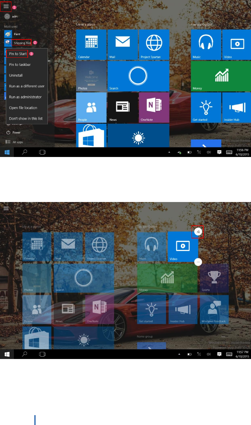Open the News tile in upper screenshot

click(x=123, y=107)
